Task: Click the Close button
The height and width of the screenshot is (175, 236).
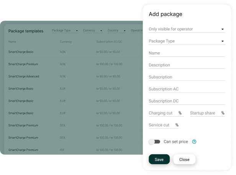Action: tap(184, 159)
